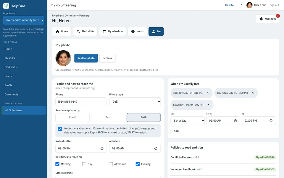Choose Email for updates
This screenshot has height=178, width=284.
[x=72, y=117]
